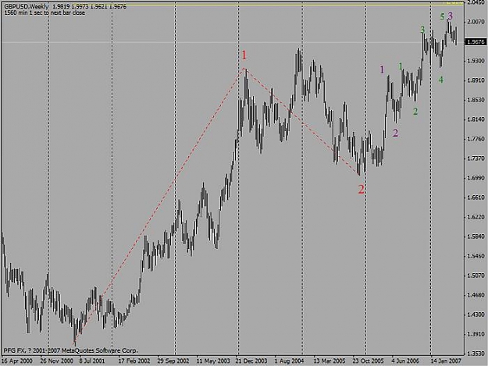Viewport: 488px width, 366px height.
Task: Click the 4 Jun 2006 date label
Action: point(405,361)
